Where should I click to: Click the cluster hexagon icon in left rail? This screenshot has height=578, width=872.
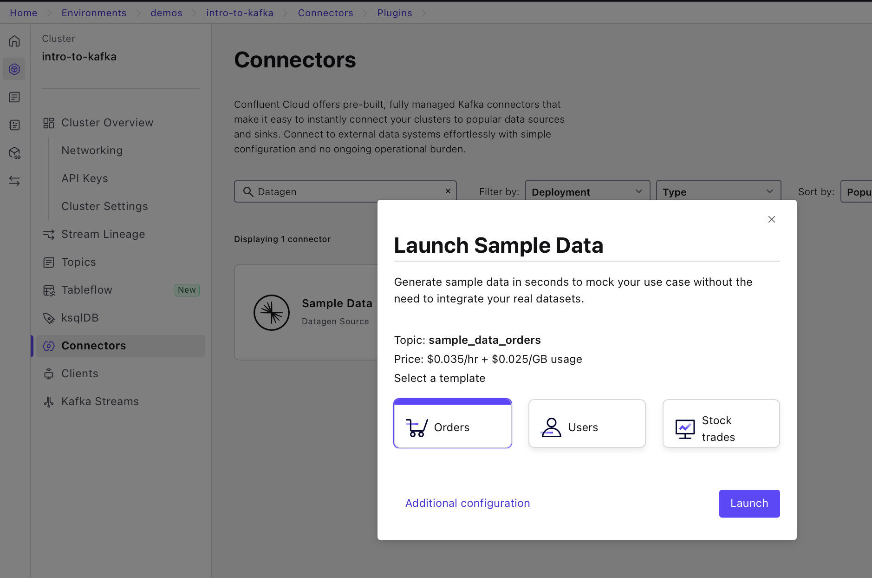point(14,69)
